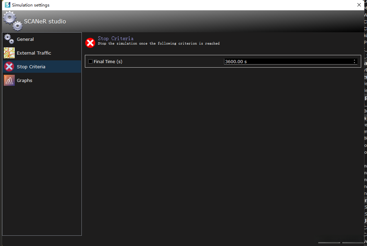Open the General settings gears icon
This screenshot has width=367, height=246.
coord(9,39)
